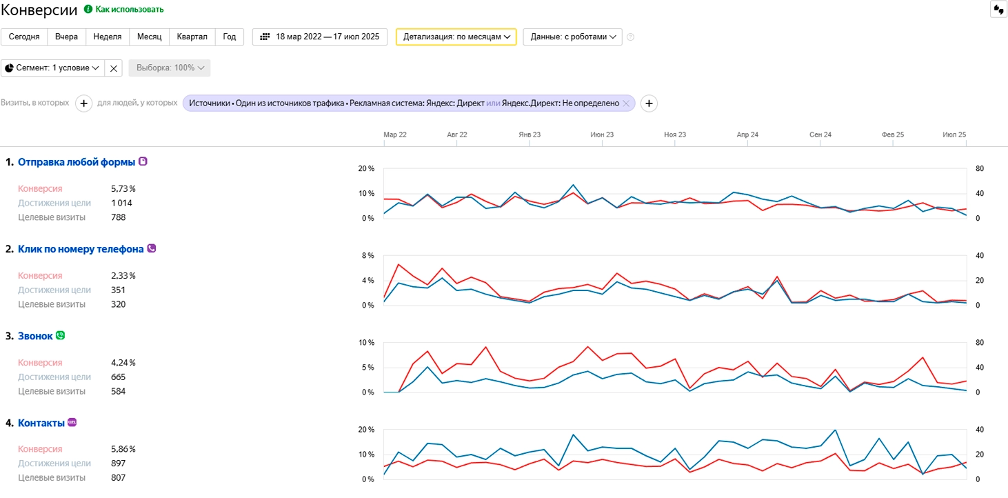
Task: Expand the Детализация: по месяцам dropdown
Action: pos(456,37)
